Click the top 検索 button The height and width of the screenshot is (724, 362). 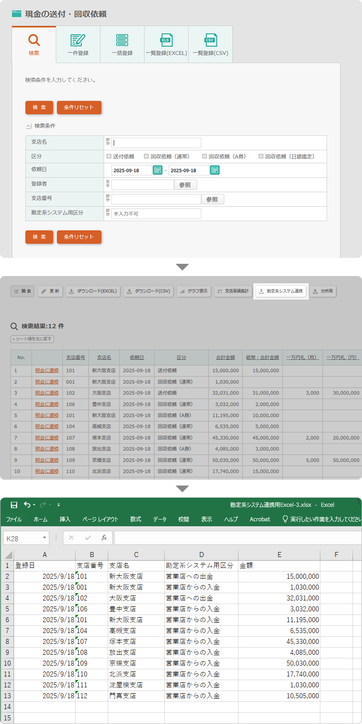(39, 107)
